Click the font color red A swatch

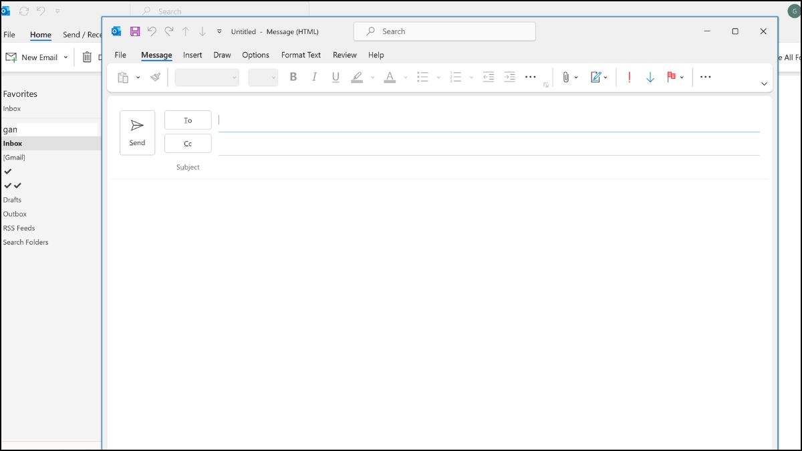point(390,78)
